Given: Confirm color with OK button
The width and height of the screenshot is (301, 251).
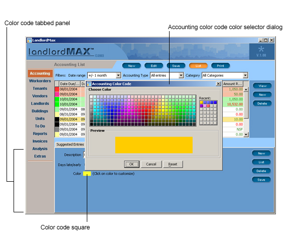Looking at the screenshot, I should click(x=131, y=164).
